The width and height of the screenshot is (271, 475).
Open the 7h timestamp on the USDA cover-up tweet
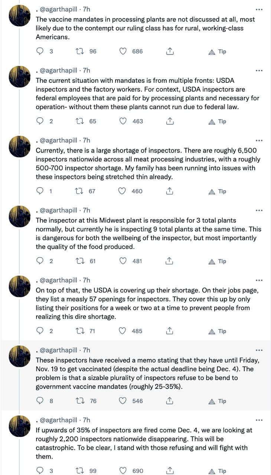(x=86, y=280)
